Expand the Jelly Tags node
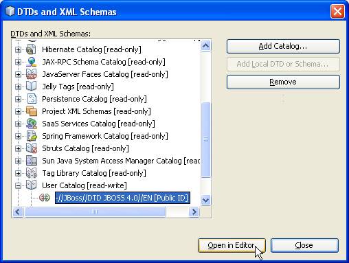The height and width of the screenshot is (263, 349). [x=18, y=87]
